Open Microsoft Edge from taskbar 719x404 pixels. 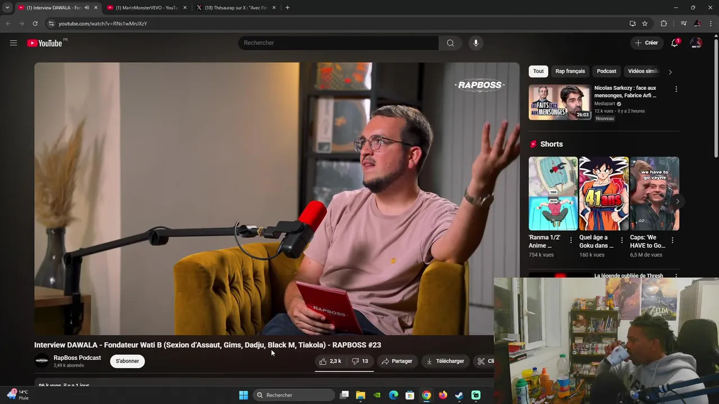click(394, 395)
